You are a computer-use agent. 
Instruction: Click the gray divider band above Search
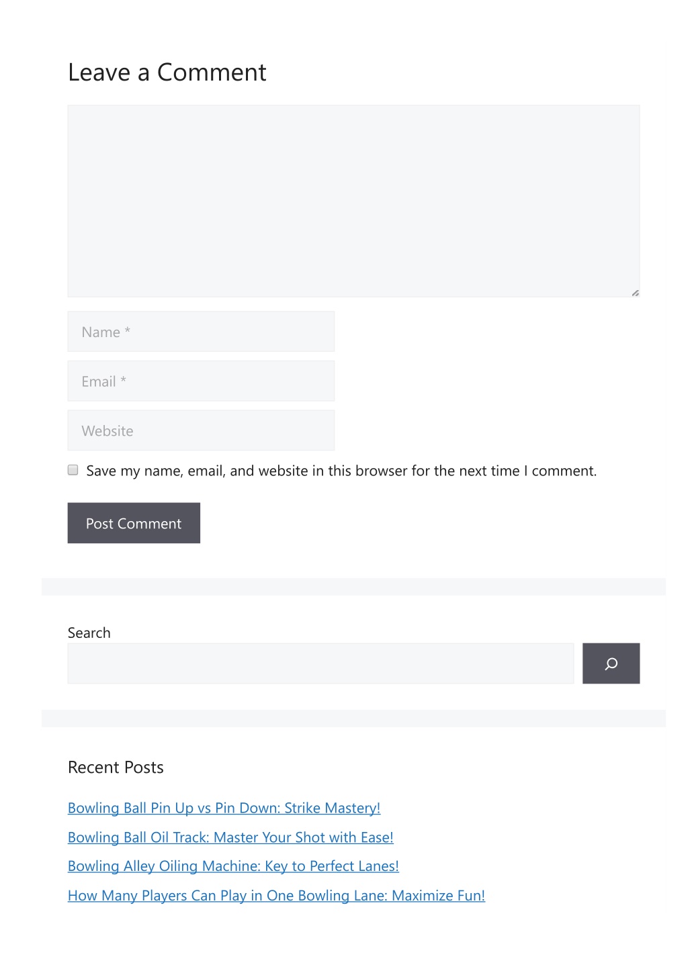(353, 586)
